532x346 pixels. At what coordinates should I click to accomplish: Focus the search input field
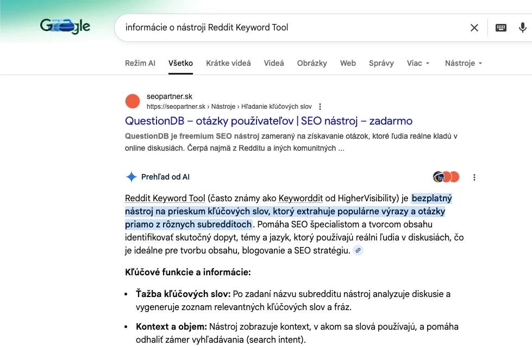[x=288, y=28]
